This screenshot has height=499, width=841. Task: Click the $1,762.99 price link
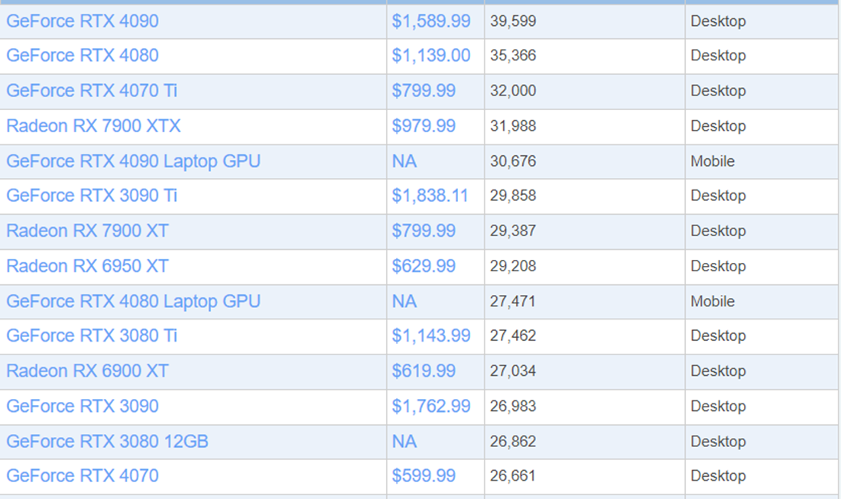[x=430, y=407]
